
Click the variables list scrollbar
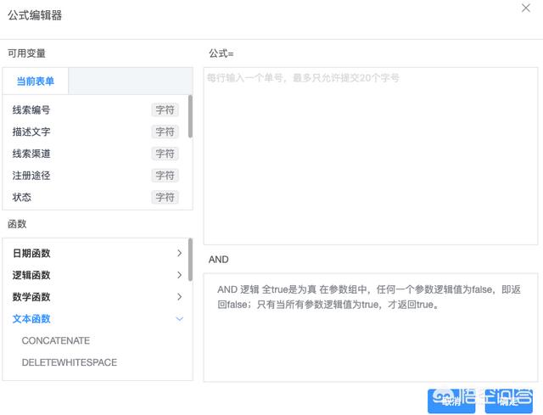pyautogui.click(x=190, y=116)
